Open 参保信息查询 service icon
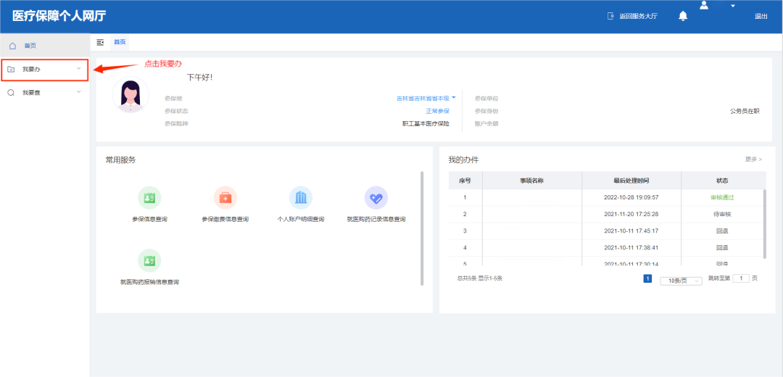The width and height of the screenshot is (783, 377). tap(149, 198)
